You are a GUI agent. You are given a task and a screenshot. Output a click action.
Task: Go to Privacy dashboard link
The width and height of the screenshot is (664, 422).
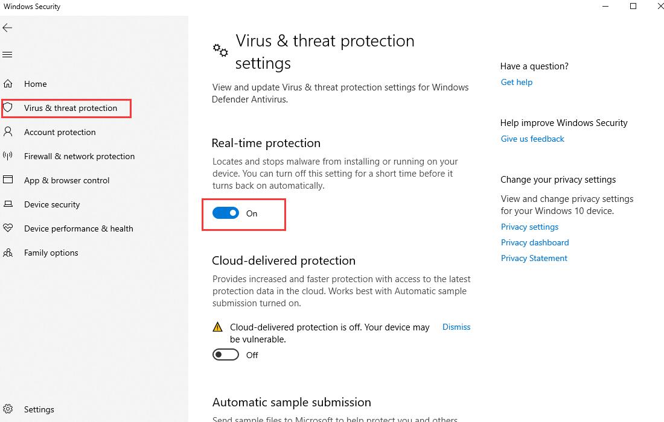click(534, 242)
